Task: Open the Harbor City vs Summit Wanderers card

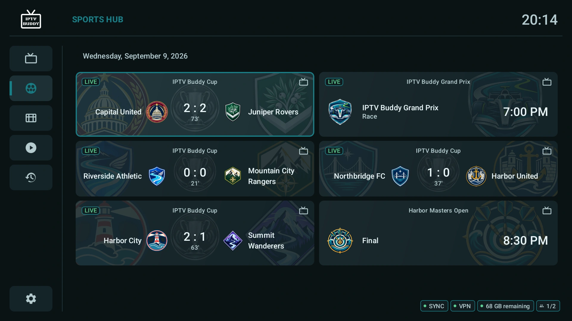Action: [195, 233]
